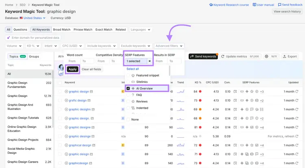
Task: Add 'graphic designe' keyword with plus icon
Action: pos(66,128)
